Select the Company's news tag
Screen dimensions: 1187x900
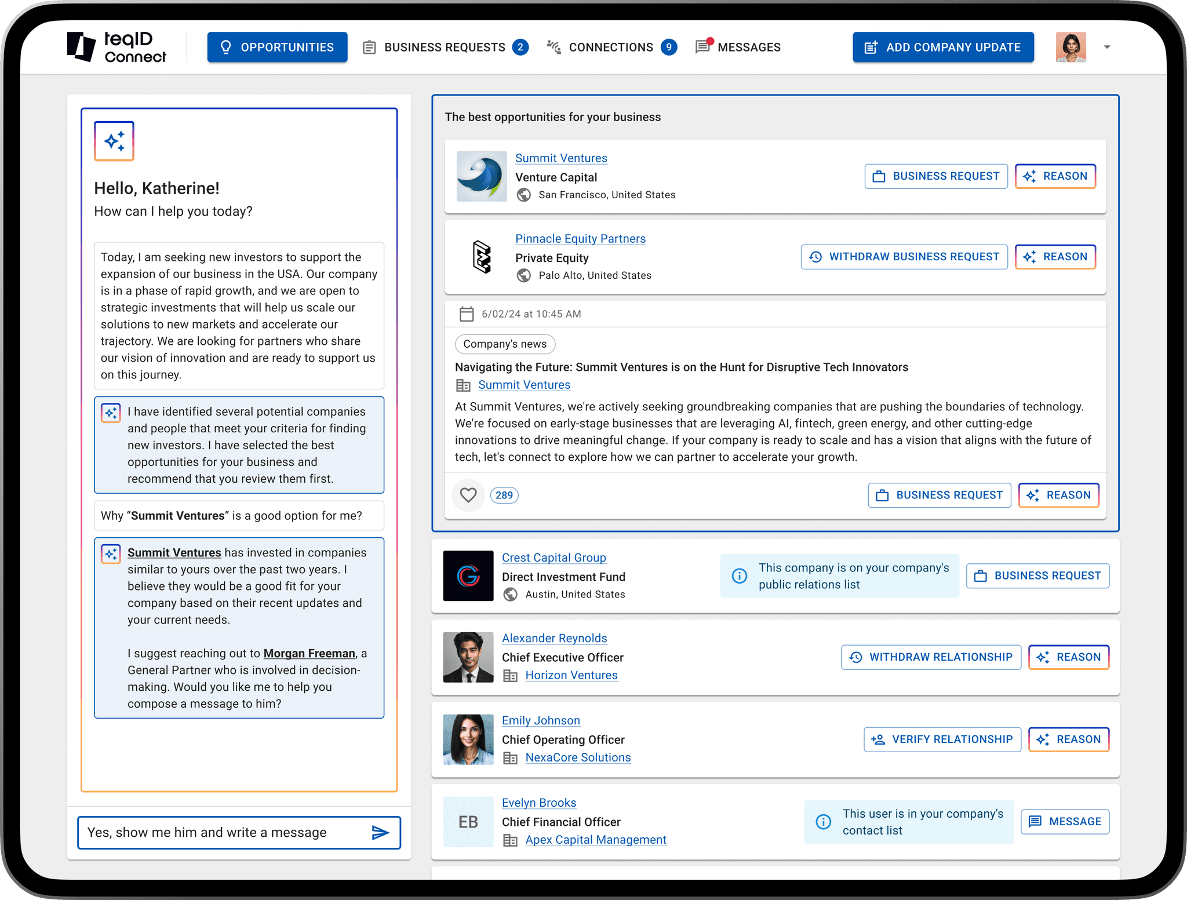tap(505, 344)
